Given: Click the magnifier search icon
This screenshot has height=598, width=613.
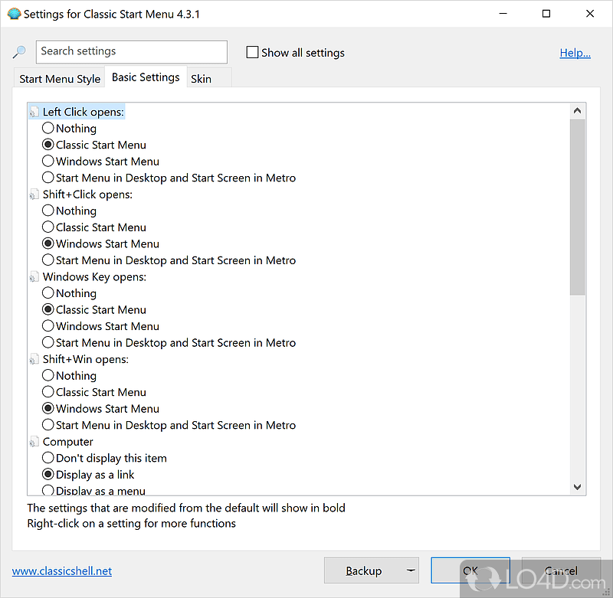Looking at the screenshot, I should (x=19, y=52).
